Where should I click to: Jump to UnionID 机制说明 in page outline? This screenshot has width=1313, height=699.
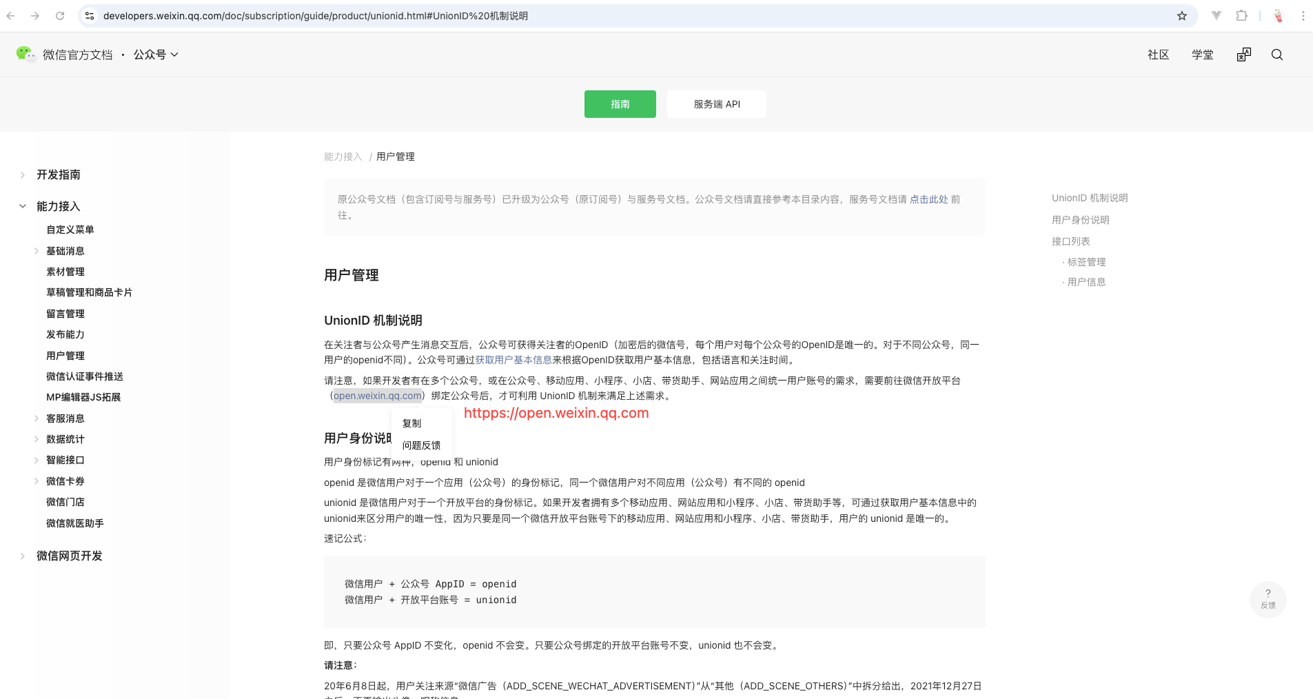coord(1090,198)
